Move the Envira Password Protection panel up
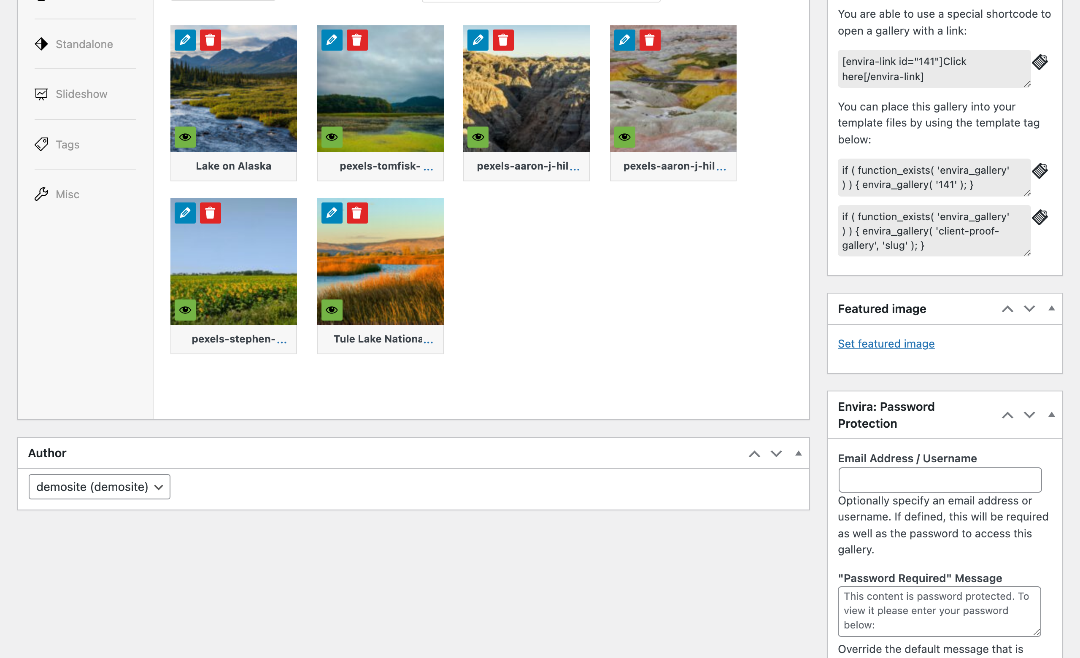 (x=1008, y=415)
